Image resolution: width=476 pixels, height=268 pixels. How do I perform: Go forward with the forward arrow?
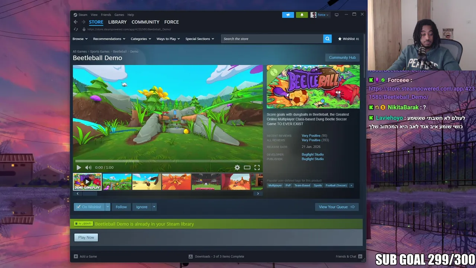[83, 22]
